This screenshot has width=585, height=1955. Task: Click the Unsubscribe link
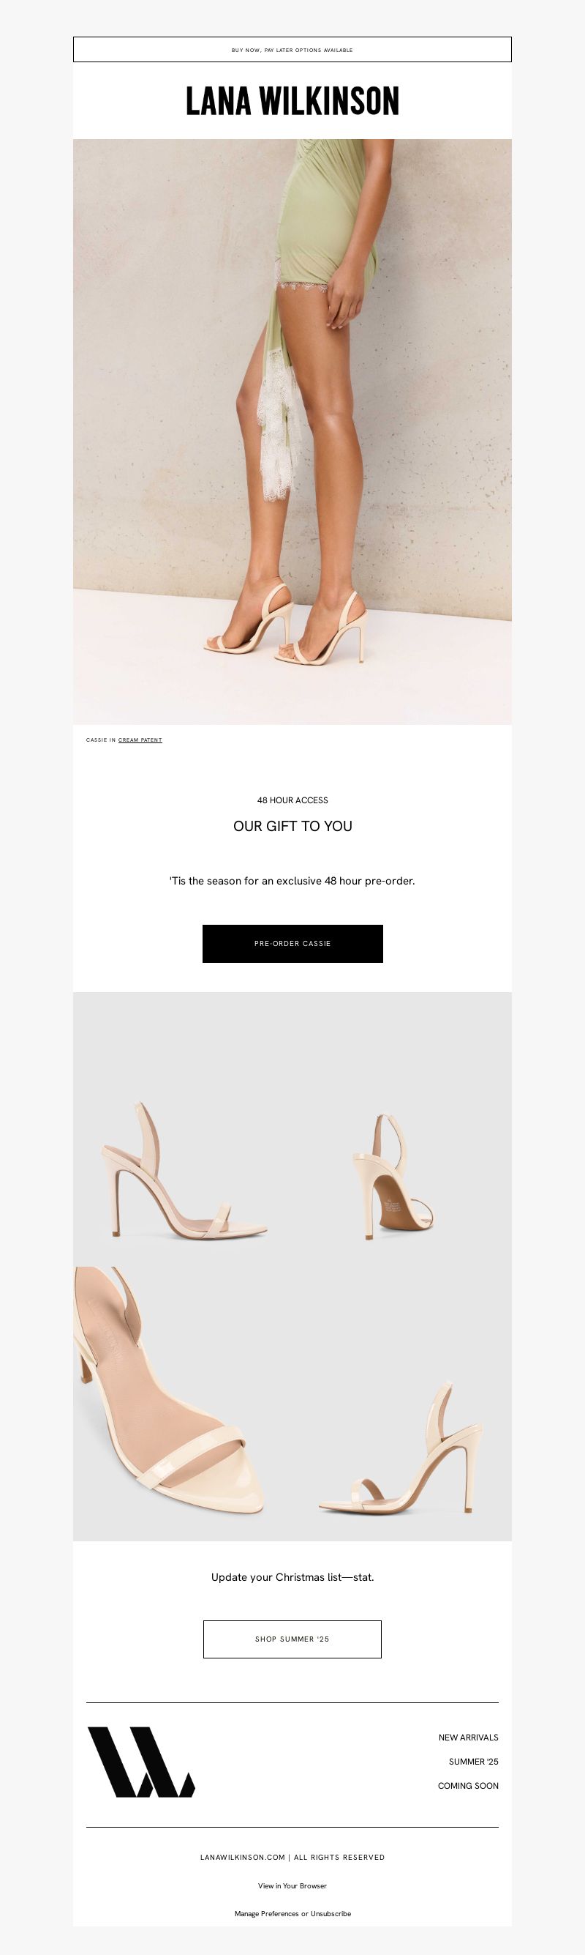coord(331,1913)
